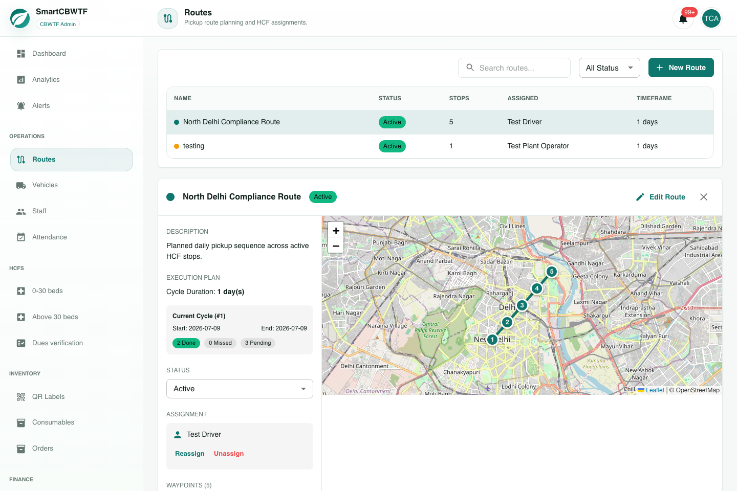Zoom out on the map
The image size is (737, 491).
coord(336,246)
